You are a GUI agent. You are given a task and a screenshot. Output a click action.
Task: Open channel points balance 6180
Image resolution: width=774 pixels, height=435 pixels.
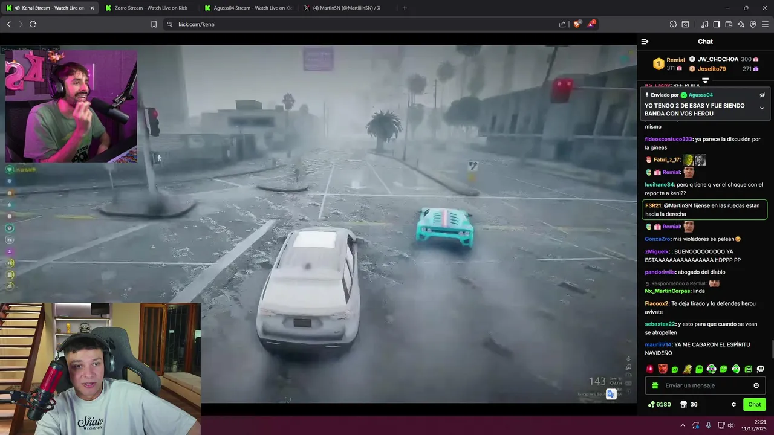click(x=659, y=405)
